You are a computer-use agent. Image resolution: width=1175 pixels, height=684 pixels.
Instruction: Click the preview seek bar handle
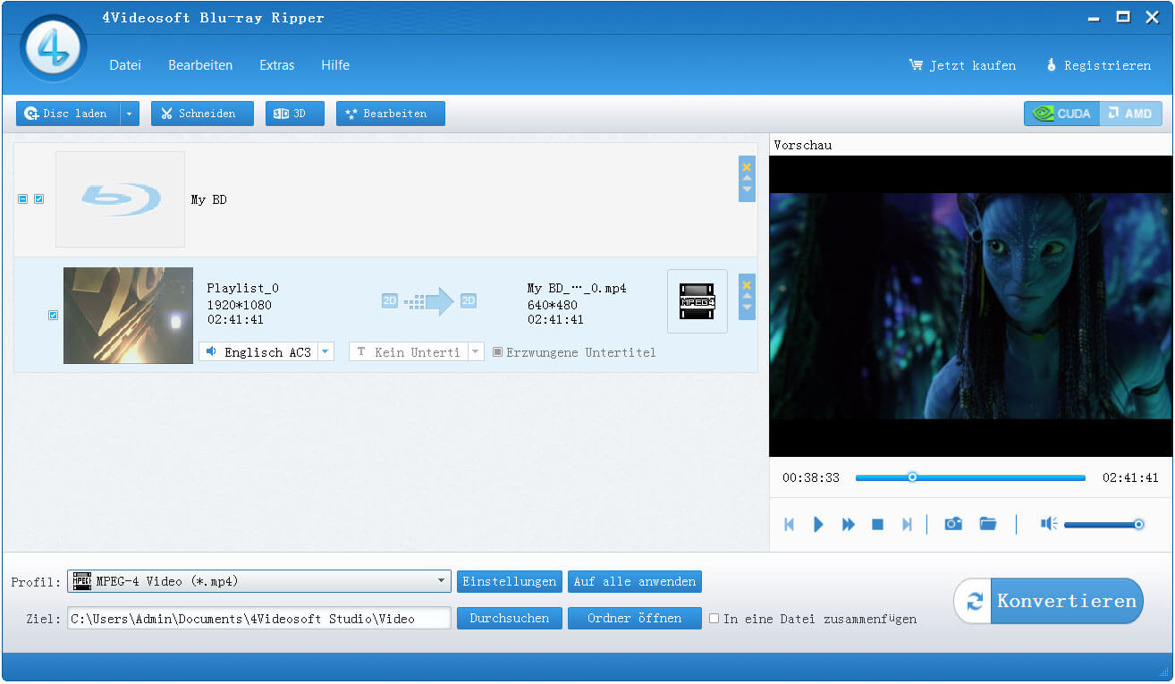tap(912, 477)
